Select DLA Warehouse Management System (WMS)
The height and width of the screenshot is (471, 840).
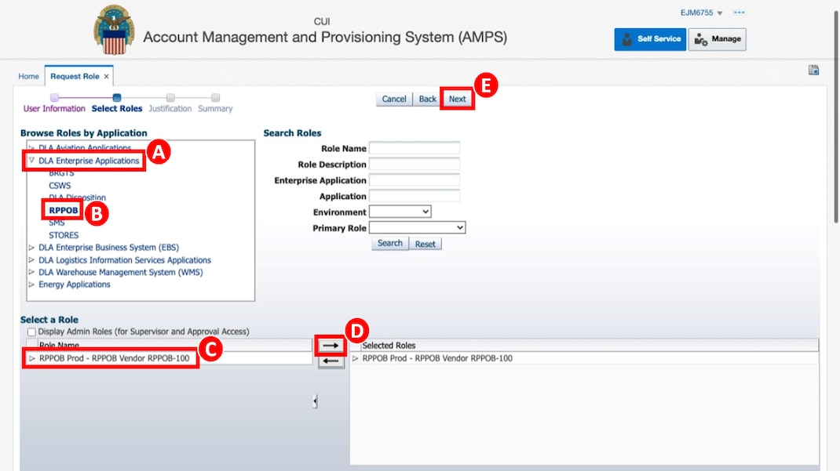pos(121,272)
